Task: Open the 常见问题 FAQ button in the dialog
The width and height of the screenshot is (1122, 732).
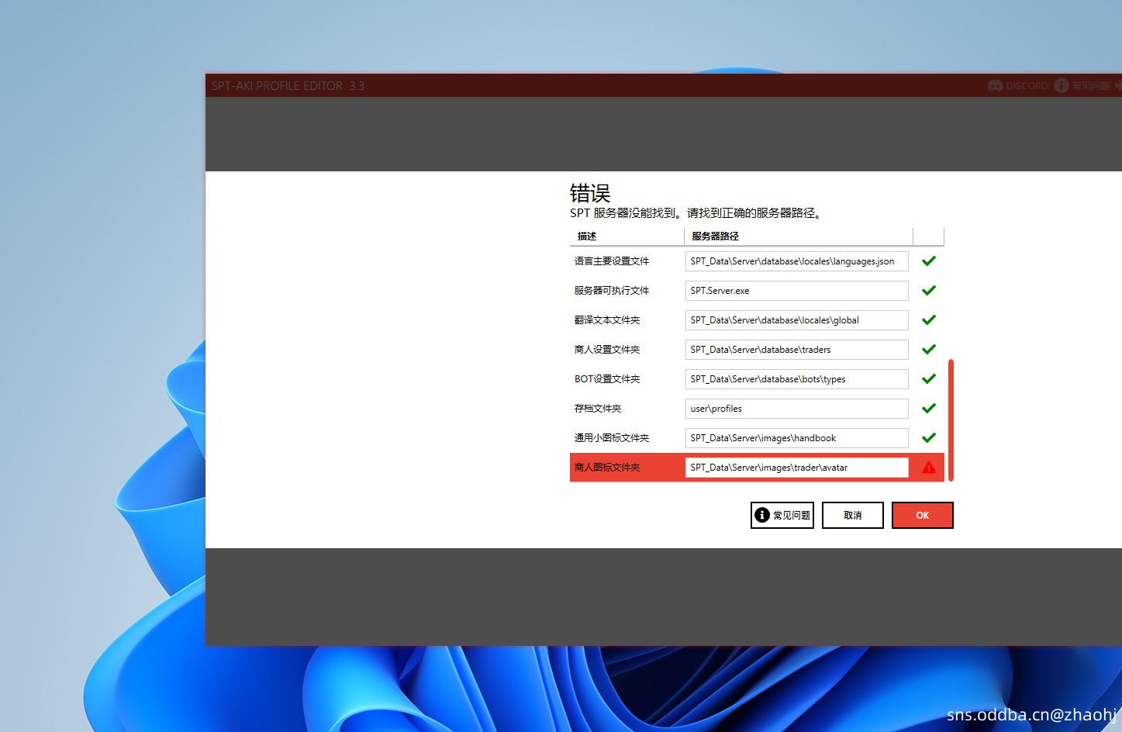Action: [x=782, y=515]
